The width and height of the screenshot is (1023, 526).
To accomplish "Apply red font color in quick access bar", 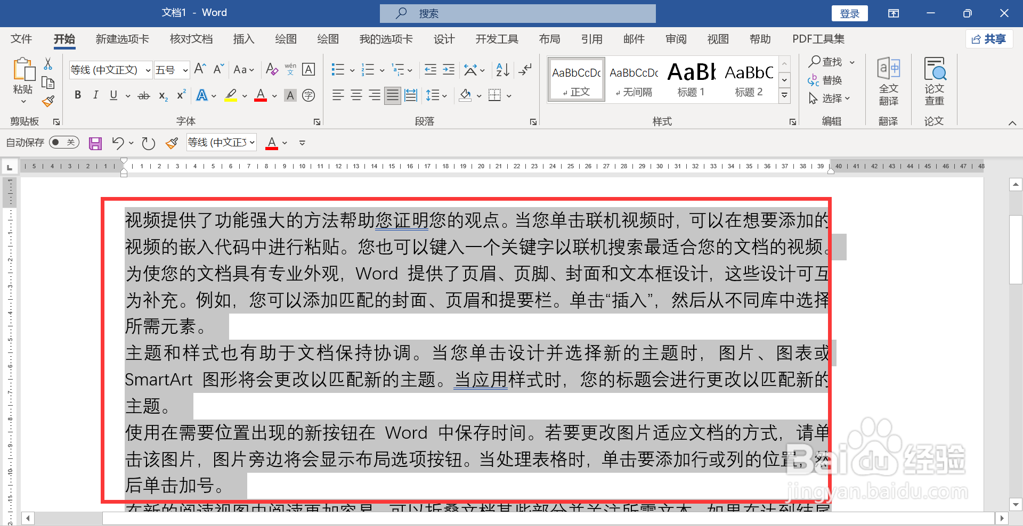I will (x=272, y=143).
